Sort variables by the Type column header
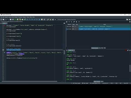 73,24
